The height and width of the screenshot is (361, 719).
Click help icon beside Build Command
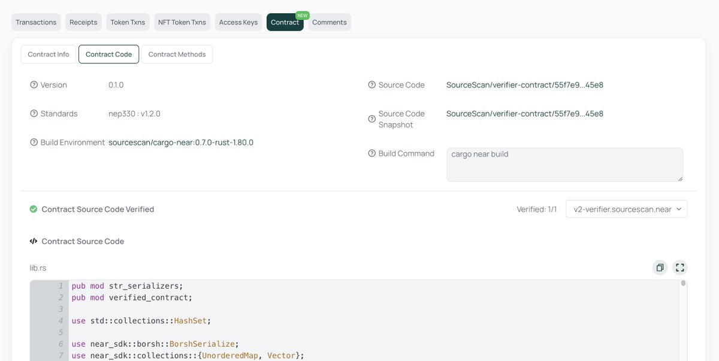[372, 153]
